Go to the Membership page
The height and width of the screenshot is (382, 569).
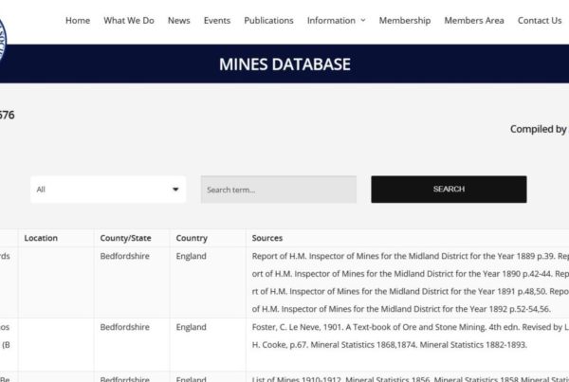(x=405, y=21)
